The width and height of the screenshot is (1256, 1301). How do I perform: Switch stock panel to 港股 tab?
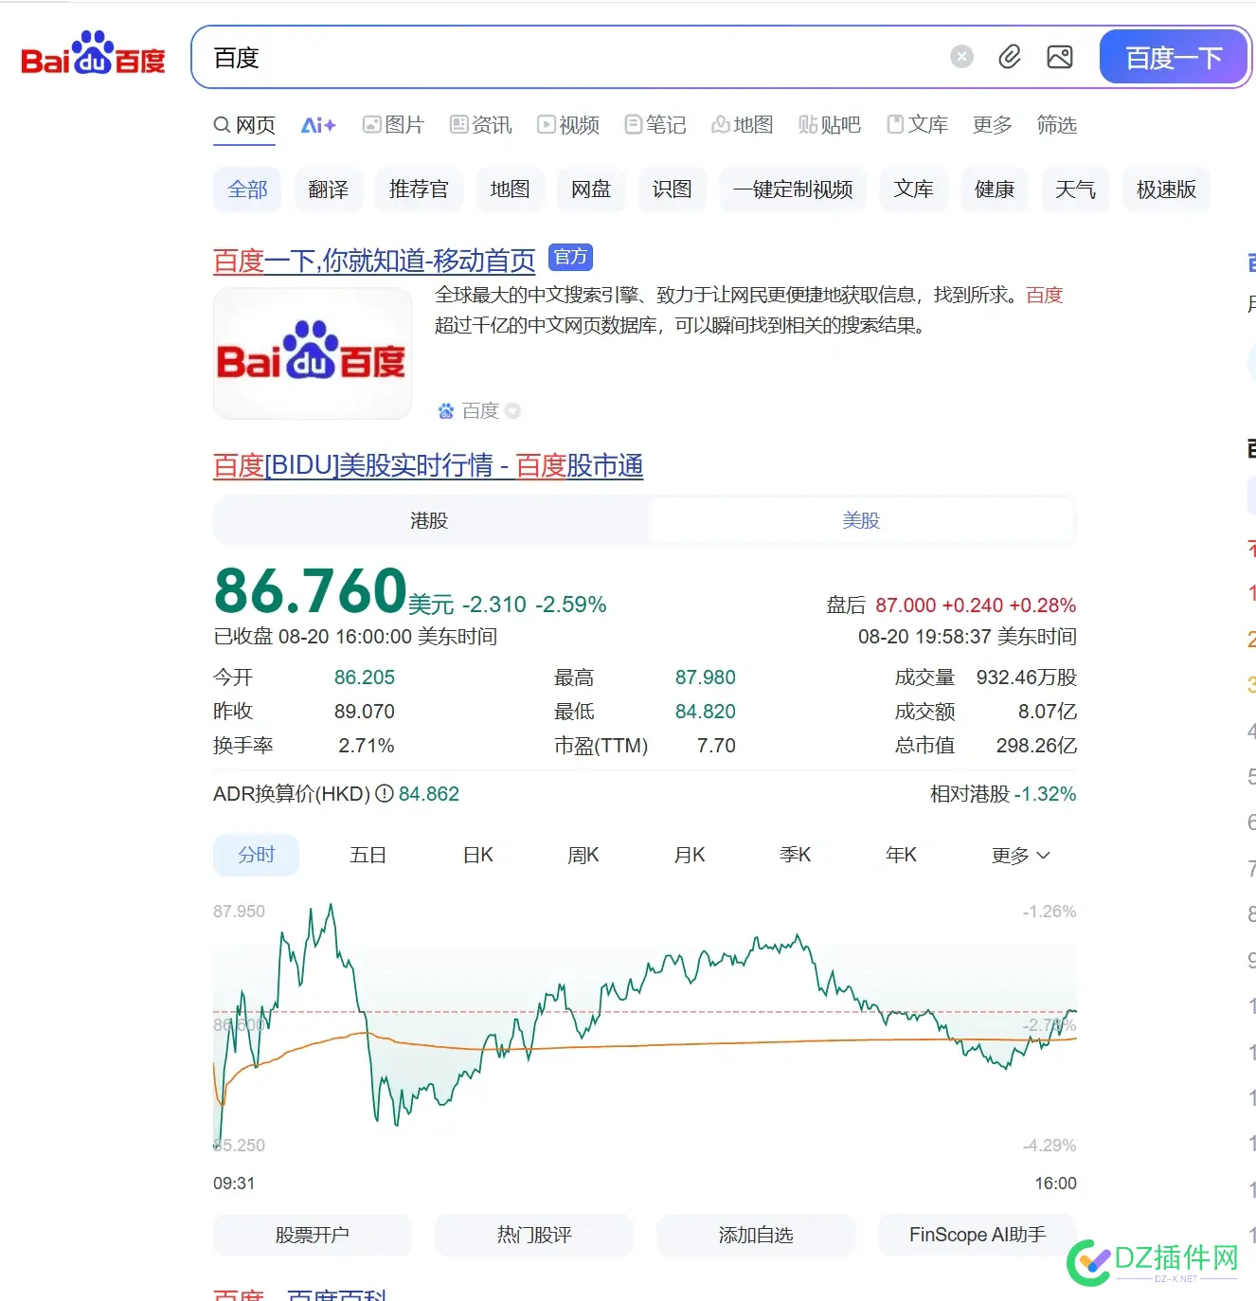[x=429, y=520]
